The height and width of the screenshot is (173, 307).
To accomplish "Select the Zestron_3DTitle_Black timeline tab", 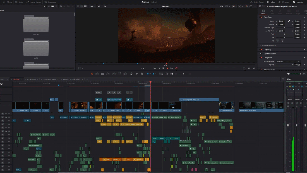I will 72,79.
